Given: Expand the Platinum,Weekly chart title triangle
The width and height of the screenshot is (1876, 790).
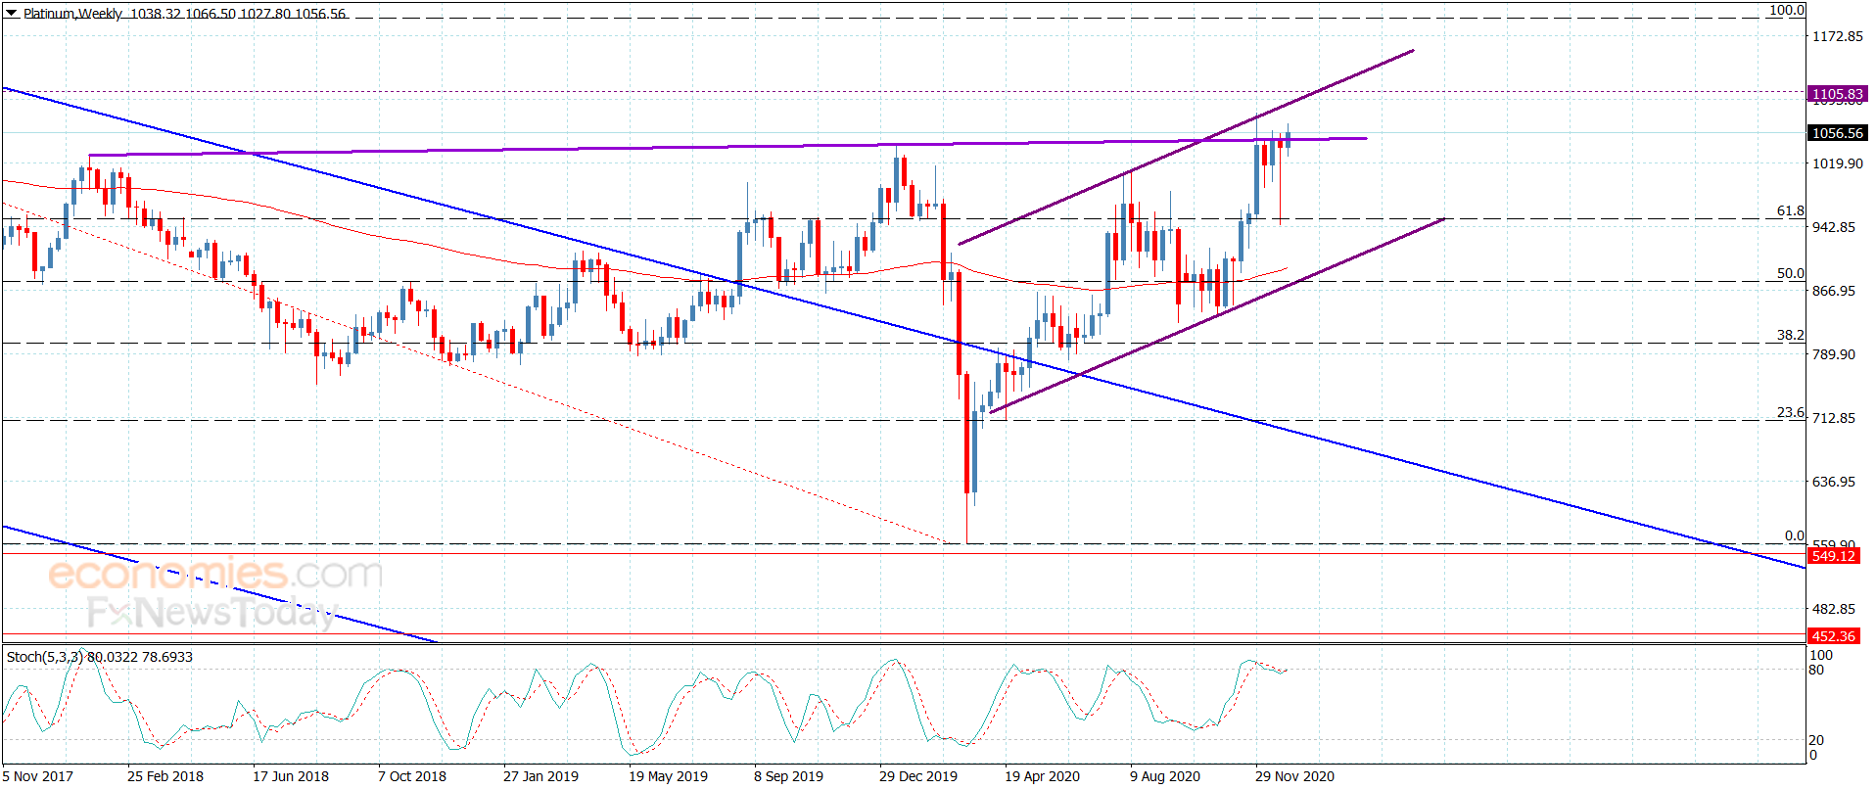Looking at the screenshot, I should 12,14.
